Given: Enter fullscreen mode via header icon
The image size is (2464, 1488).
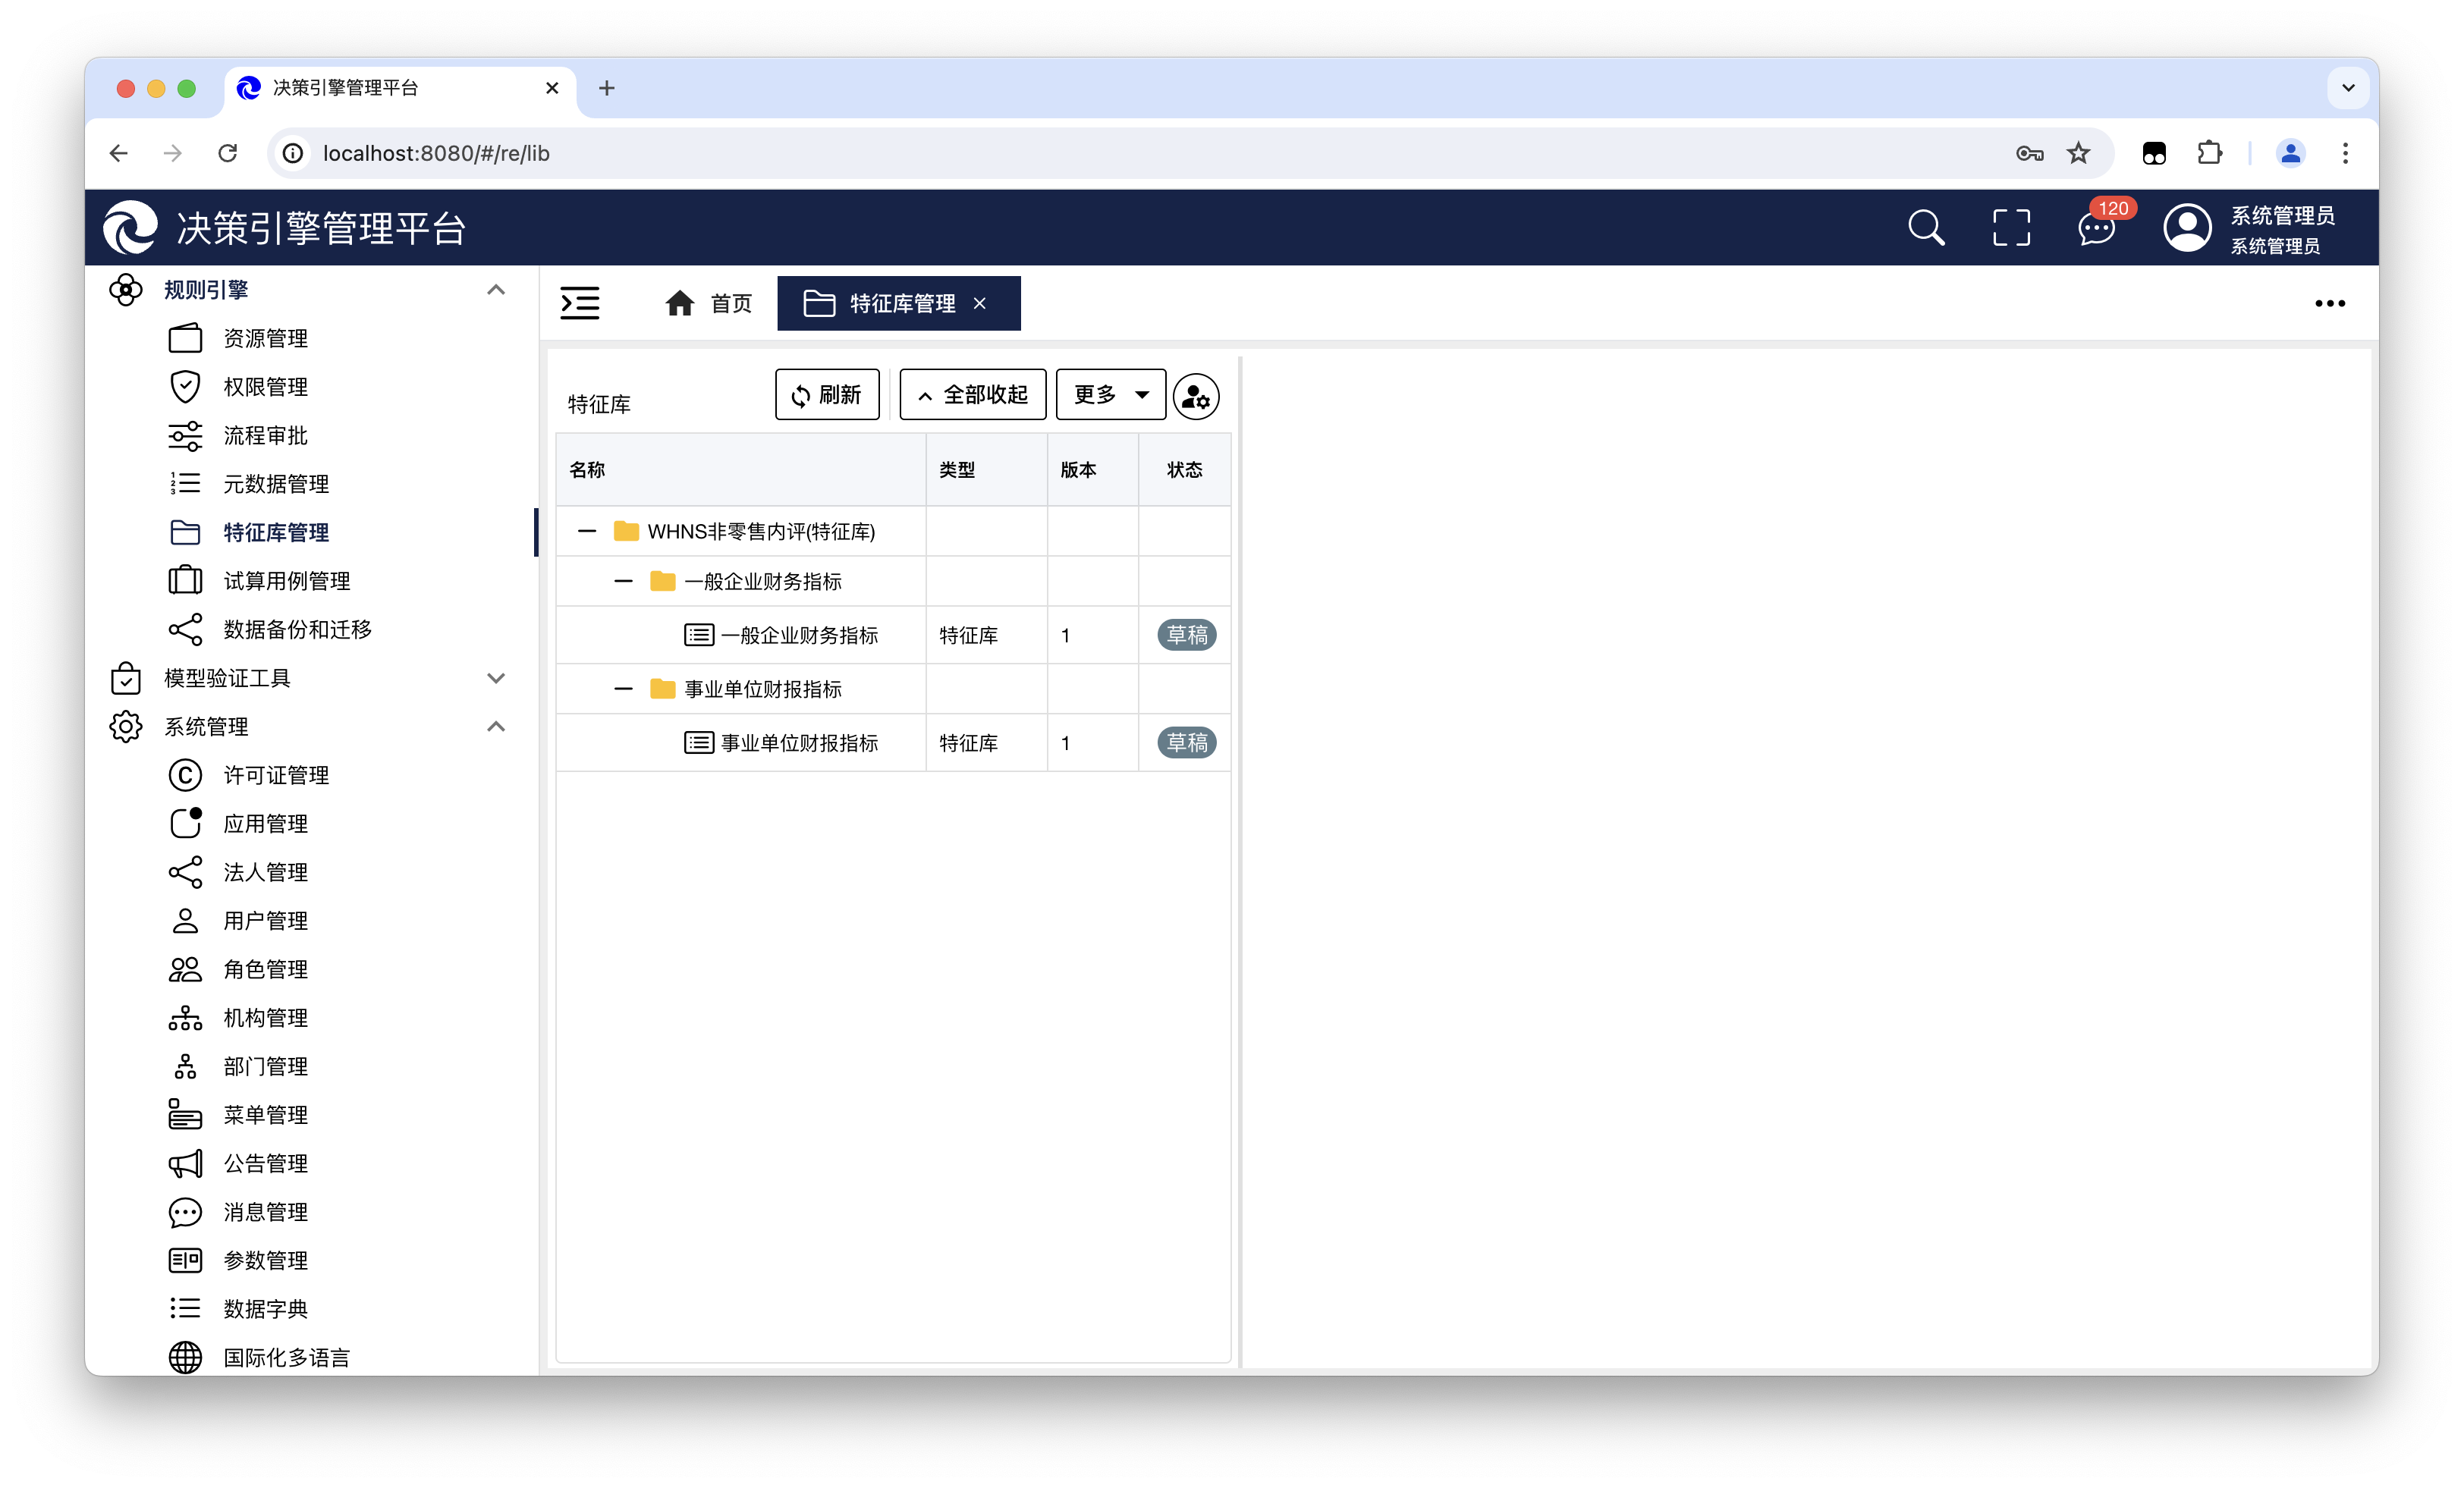Looking at the screenshot, I should [2011, 228].
